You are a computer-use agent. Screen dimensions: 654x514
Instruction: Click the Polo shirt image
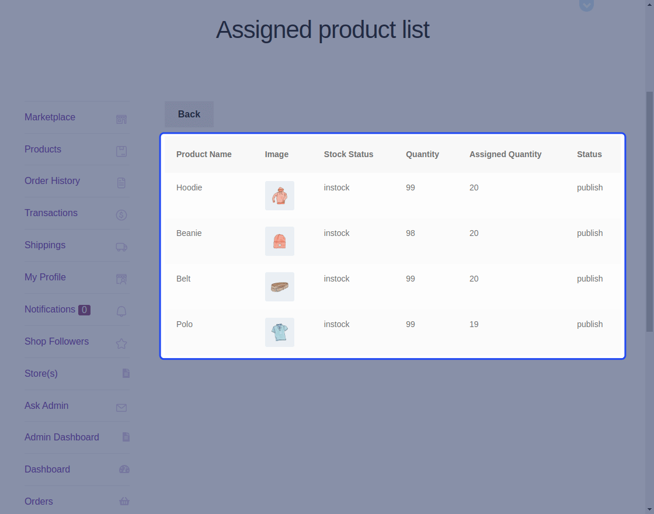(x=279, y=332)
